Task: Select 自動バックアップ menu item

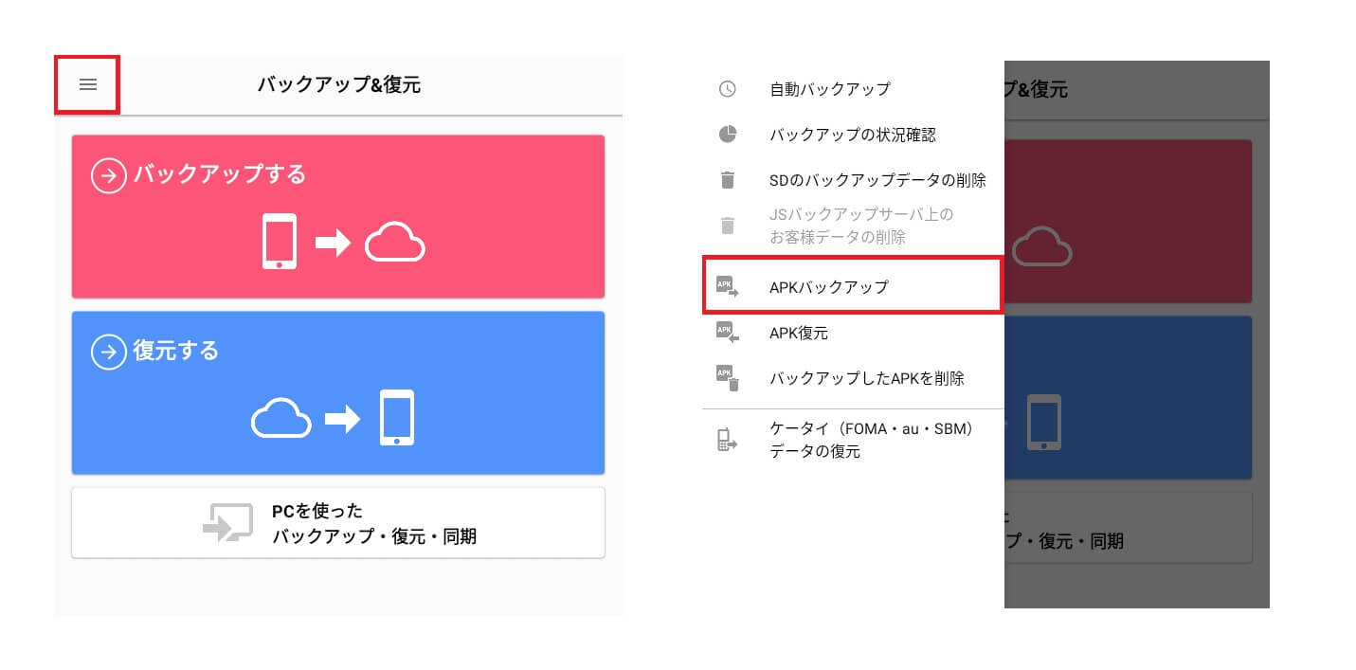Action: [829, 89]
